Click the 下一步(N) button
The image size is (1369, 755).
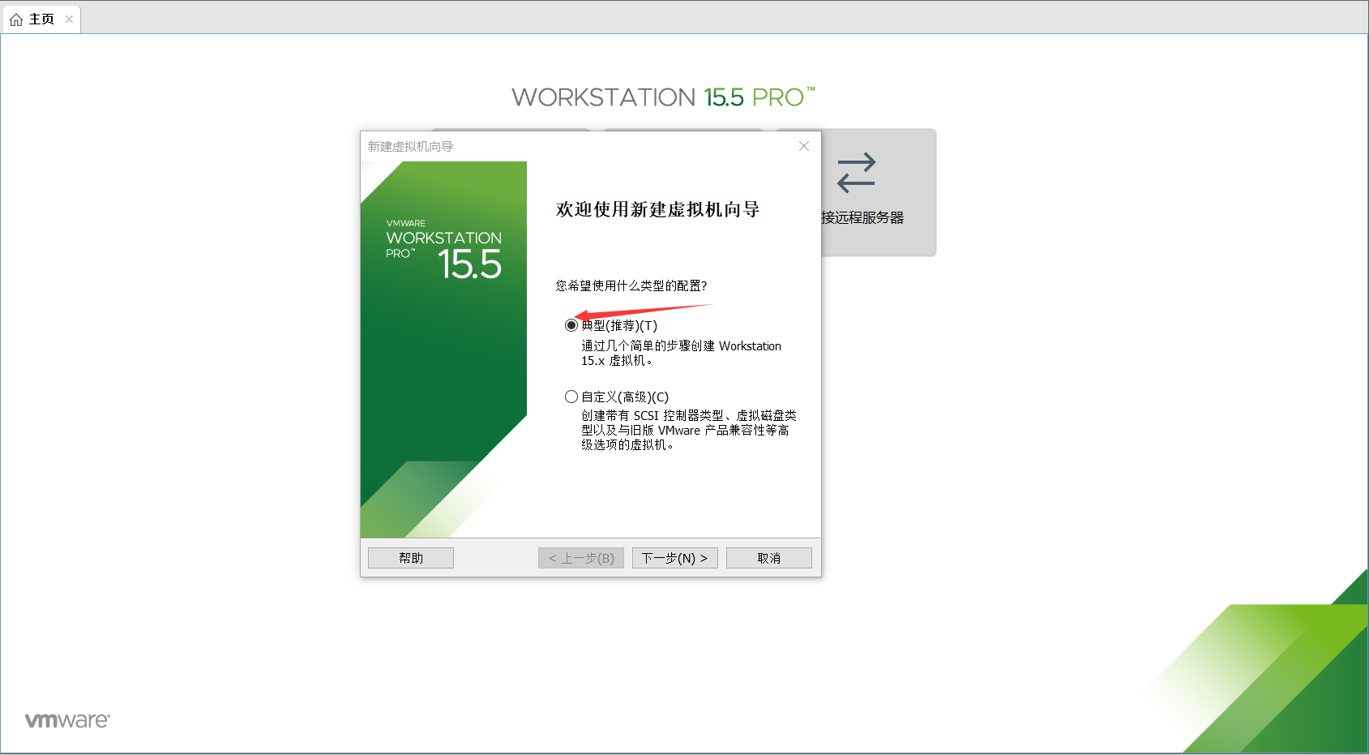[x=674, y=558]
